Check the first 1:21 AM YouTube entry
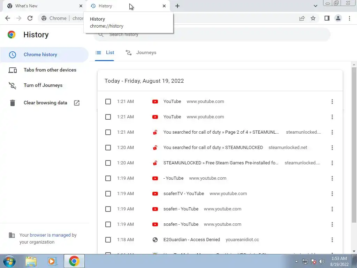This screenshot has height=268, width=357. click(108, 102)
